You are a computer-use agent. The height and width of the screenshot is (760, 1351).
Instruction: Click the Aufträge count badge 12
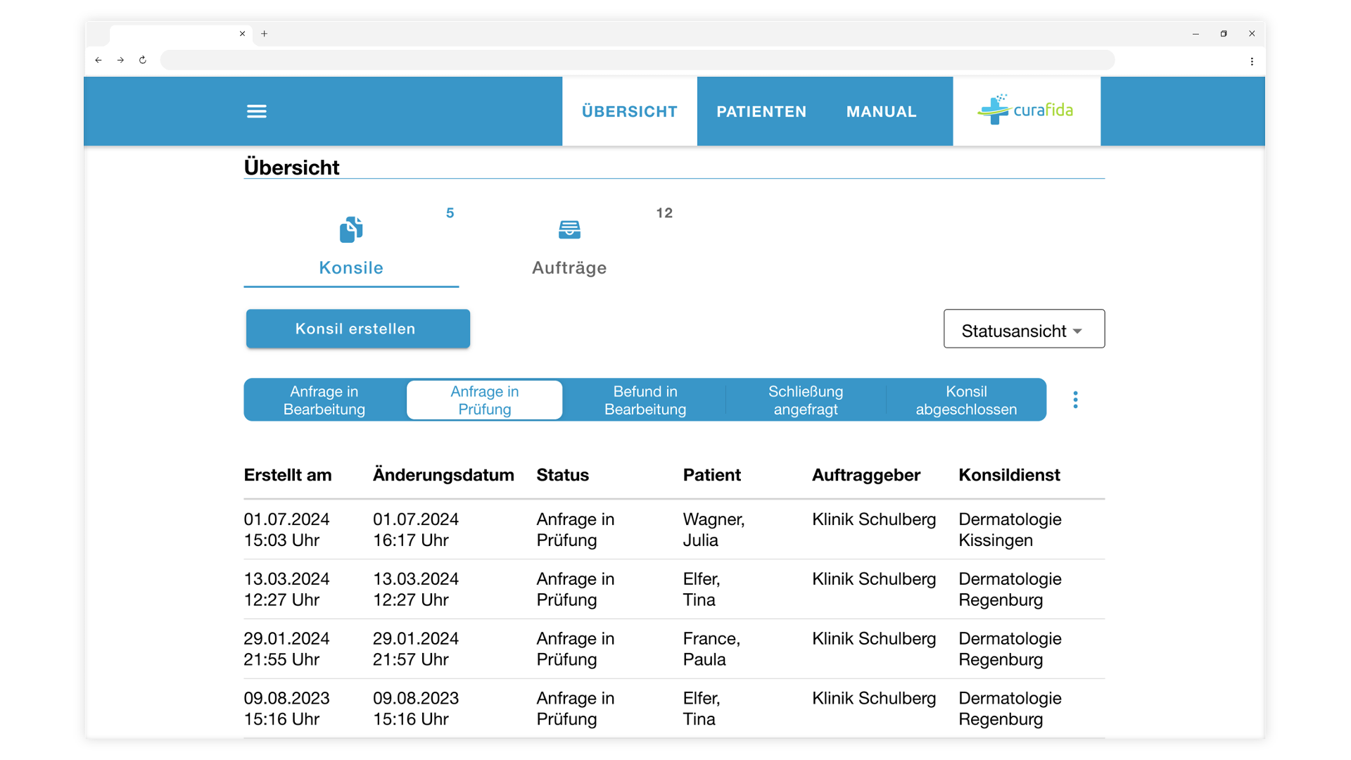pos(664,213)
